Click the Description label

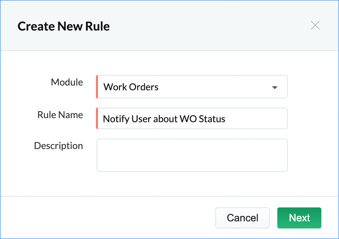tap(58, 146)
